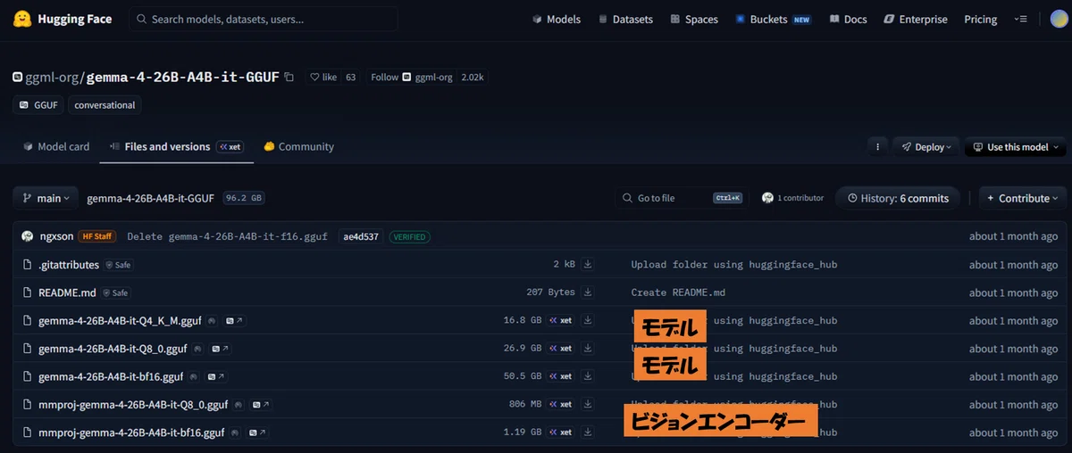The width and height of the screenshot is (1072, 453).
Task: Open the ngxson author profile
Action: point(58,236)
